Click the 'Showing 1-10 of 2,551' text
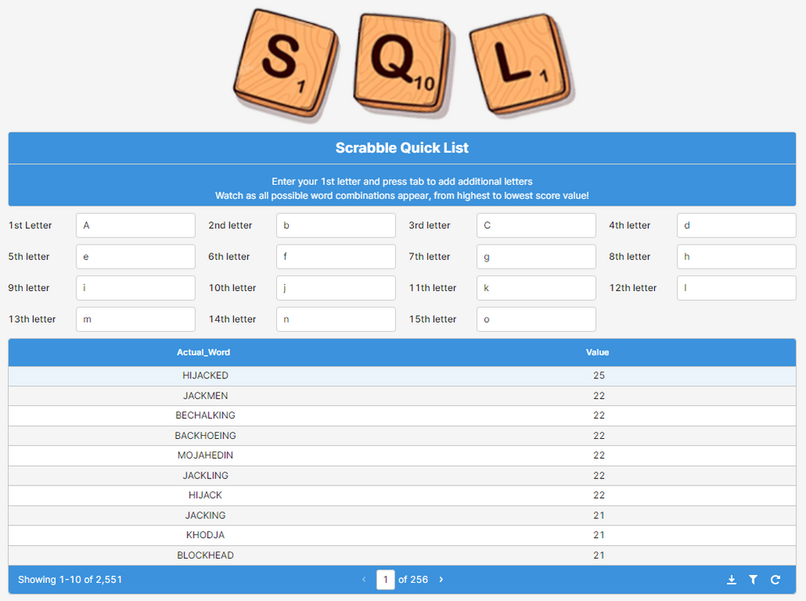The height and width of the screenshot is (601, 806). 70,580
